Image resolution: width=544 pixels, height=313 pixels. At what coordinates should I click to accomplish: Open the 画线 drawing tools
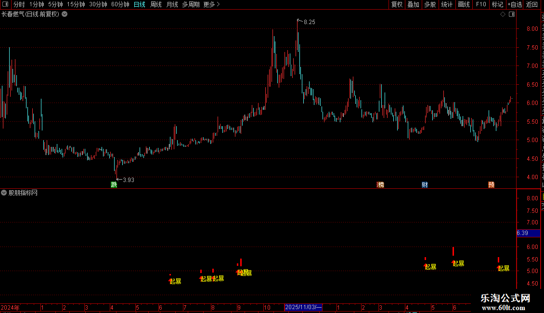click(464, 4)
